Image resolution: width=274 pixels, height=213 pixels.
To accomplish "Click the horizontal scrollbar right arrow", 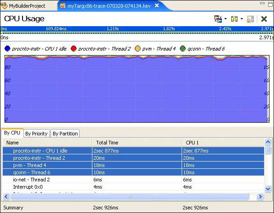I will click(260, 197).
